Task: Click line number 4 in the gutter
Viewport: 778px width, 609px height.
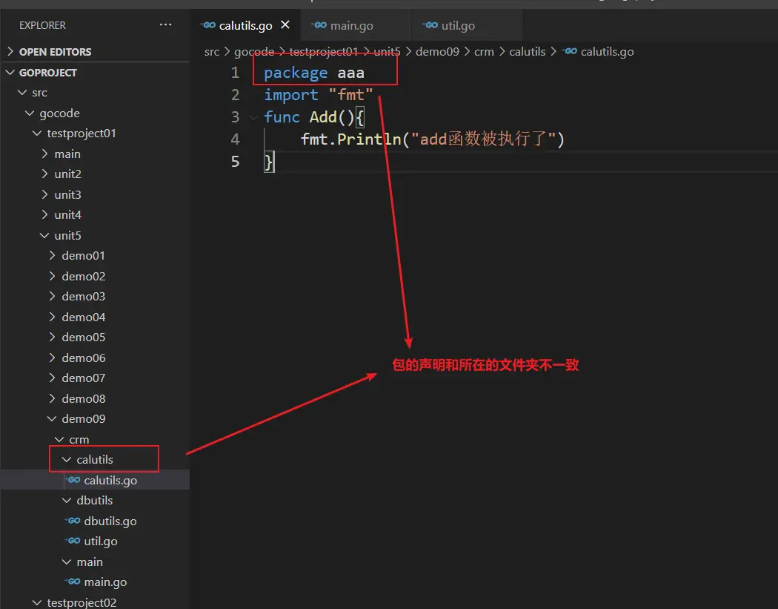Action: pos(235,139)
